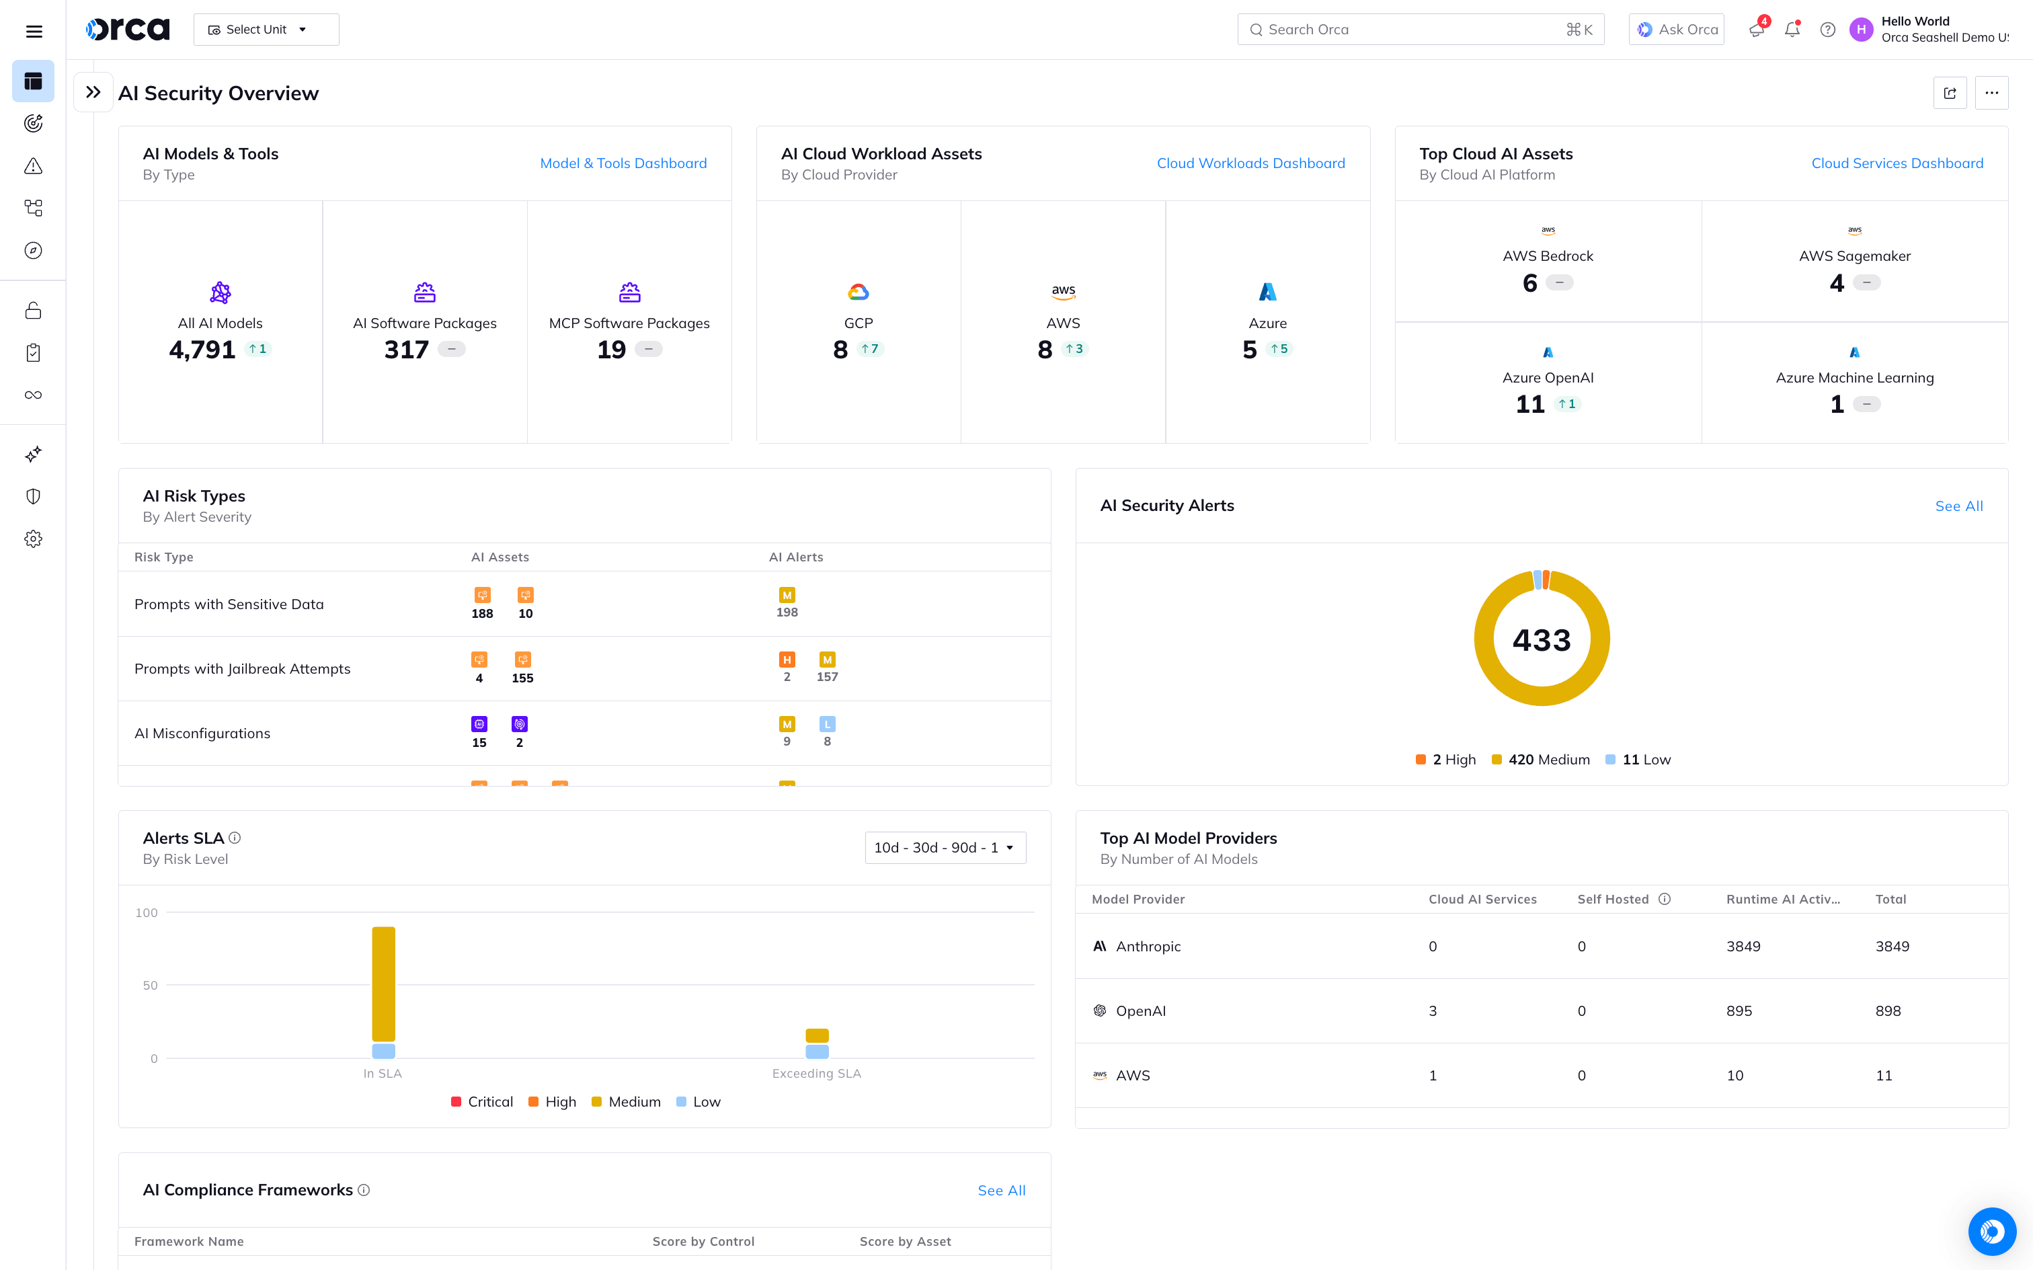Open the Alerts SLA range dropdown
The height and width of the screenshot is (1270, 2033).
coord(945,848)
